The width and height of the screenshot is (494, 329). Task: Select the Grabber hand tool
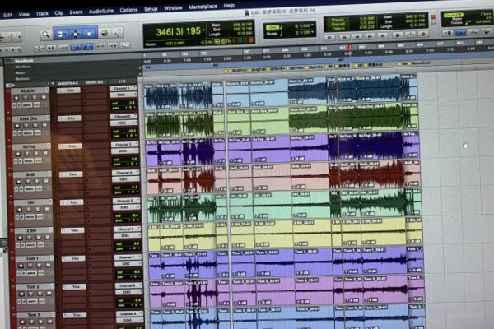[x=90, y=33]
